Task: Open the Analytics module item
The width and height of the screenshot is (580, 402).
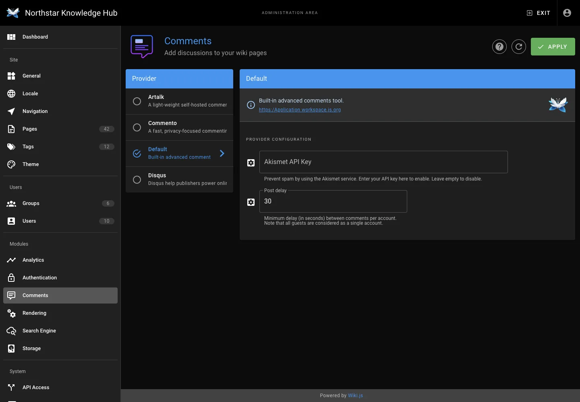Action: (60, 260)
